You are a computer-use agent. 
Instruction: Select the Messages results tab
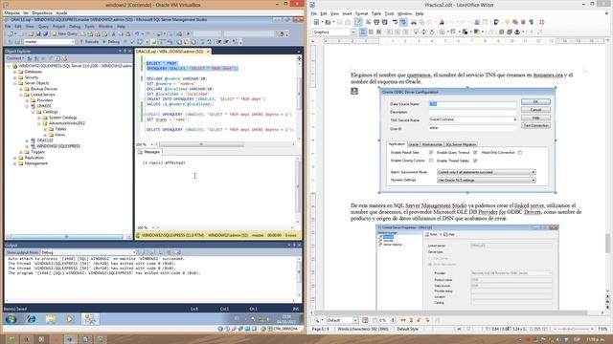point(149,152)
